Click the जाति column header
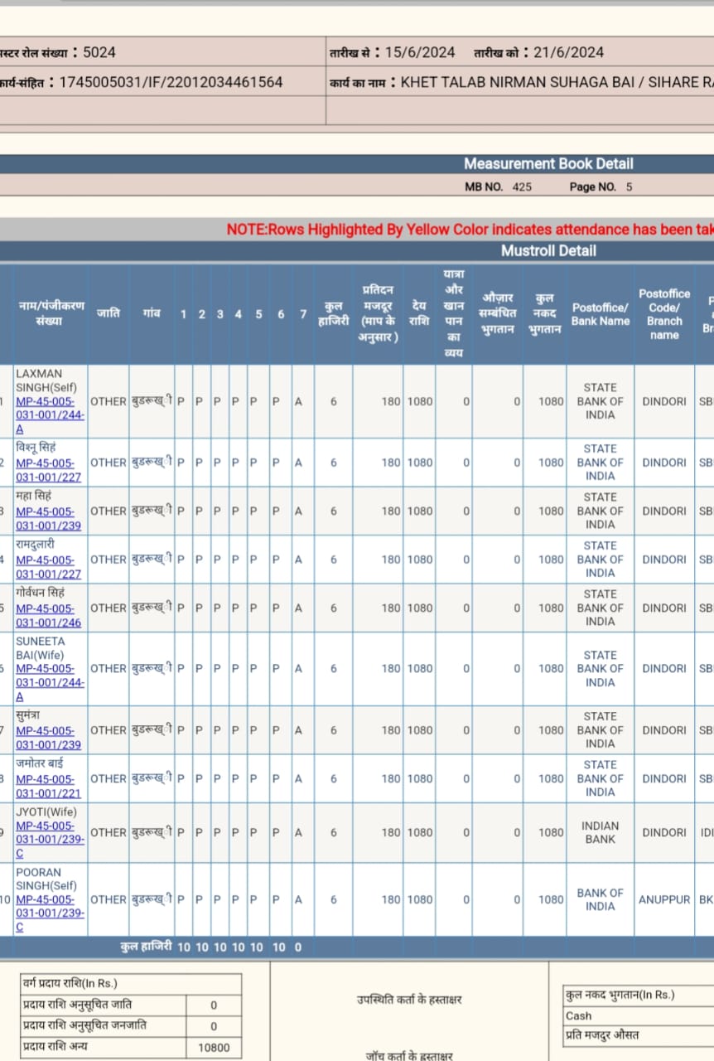This screenshot has height=1061, width=714. pyautogui.click(x=108, y=313)
